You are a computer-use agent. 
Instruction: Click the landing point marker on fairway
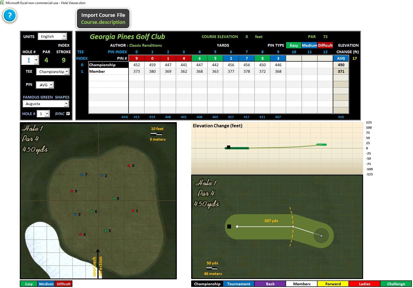pyautogui.click(x=293, y=227)
